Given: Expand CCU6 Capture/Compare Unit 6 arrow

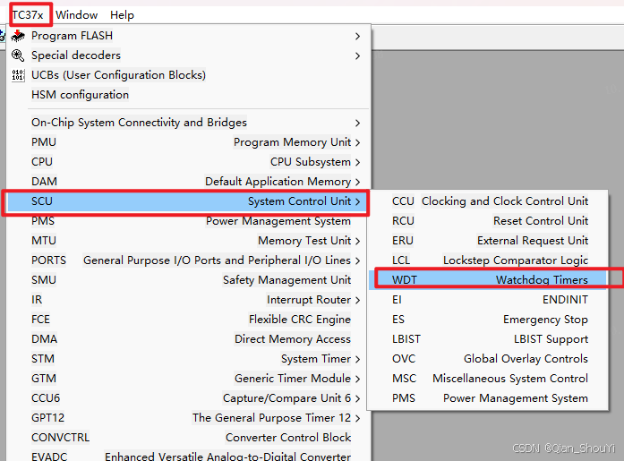Looking at the screenshot, I should (x=357, y=398).
